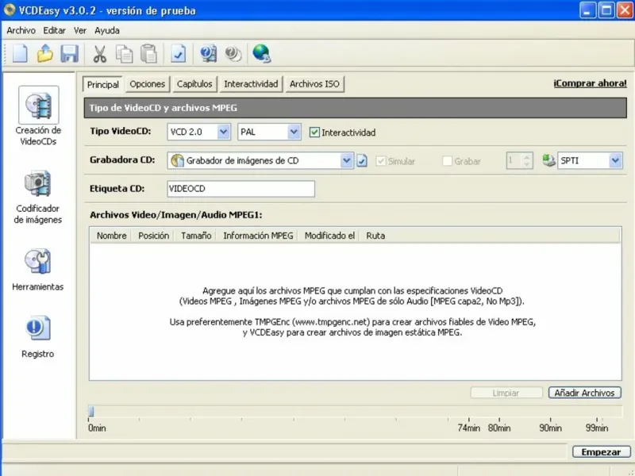
Task: Click the Nombre column header
Action: click(x=111, y=236)
